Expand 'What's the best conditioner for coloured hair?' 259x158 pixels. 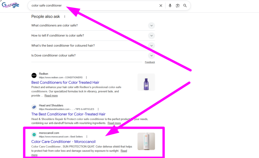(151, 46)
